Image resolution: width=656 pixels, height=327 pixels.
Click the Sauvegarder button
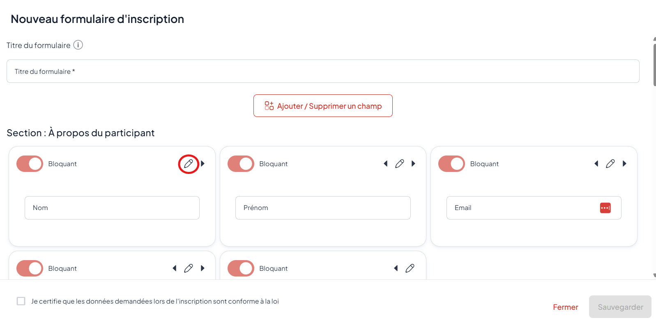(x=620, y=307)
